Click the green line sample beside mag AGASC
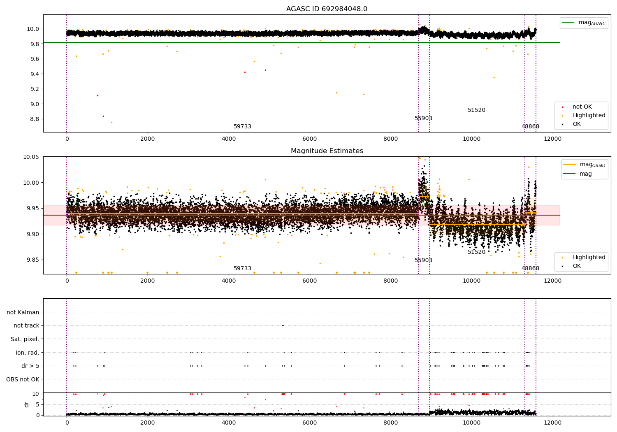The image size is (617, 432). tap(568, 23)
